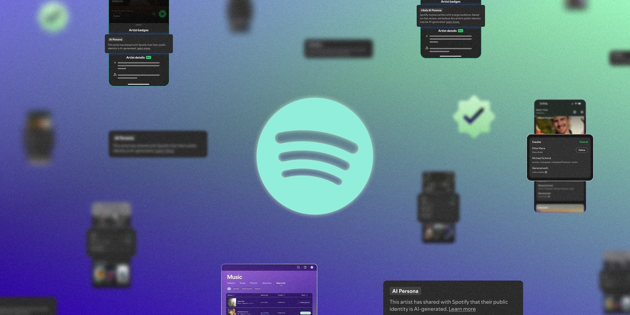The height and width of the screenshot is (315, 630).
Task: Switch to the Playlists tab
Action: 254,283
